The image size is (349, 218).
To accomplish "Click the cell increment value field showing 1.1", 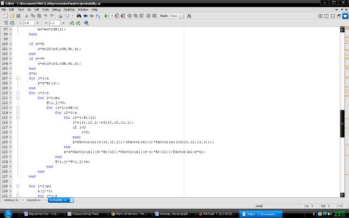I will (x=55, y=23).
